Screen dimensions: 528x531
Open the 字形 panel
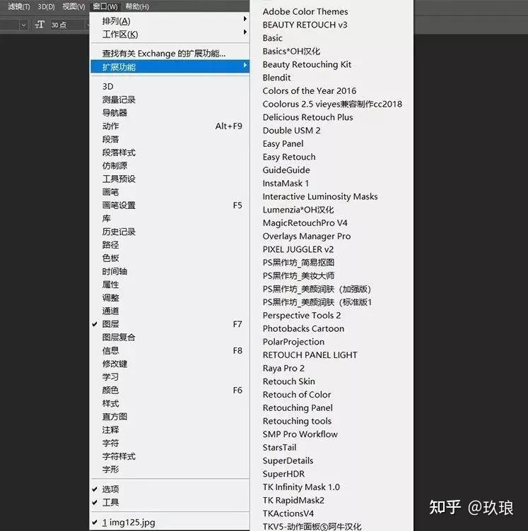point(170,470)
